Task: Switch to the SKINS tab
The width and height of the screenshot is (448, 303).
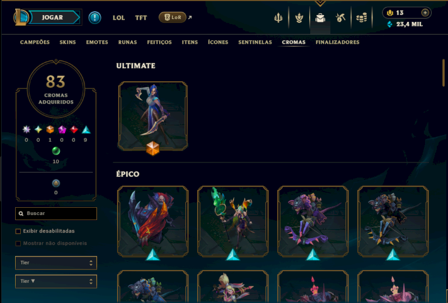Action: [68, 43]
